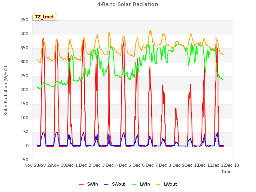Click the orange LWout legend swatch

coord(158,185)
